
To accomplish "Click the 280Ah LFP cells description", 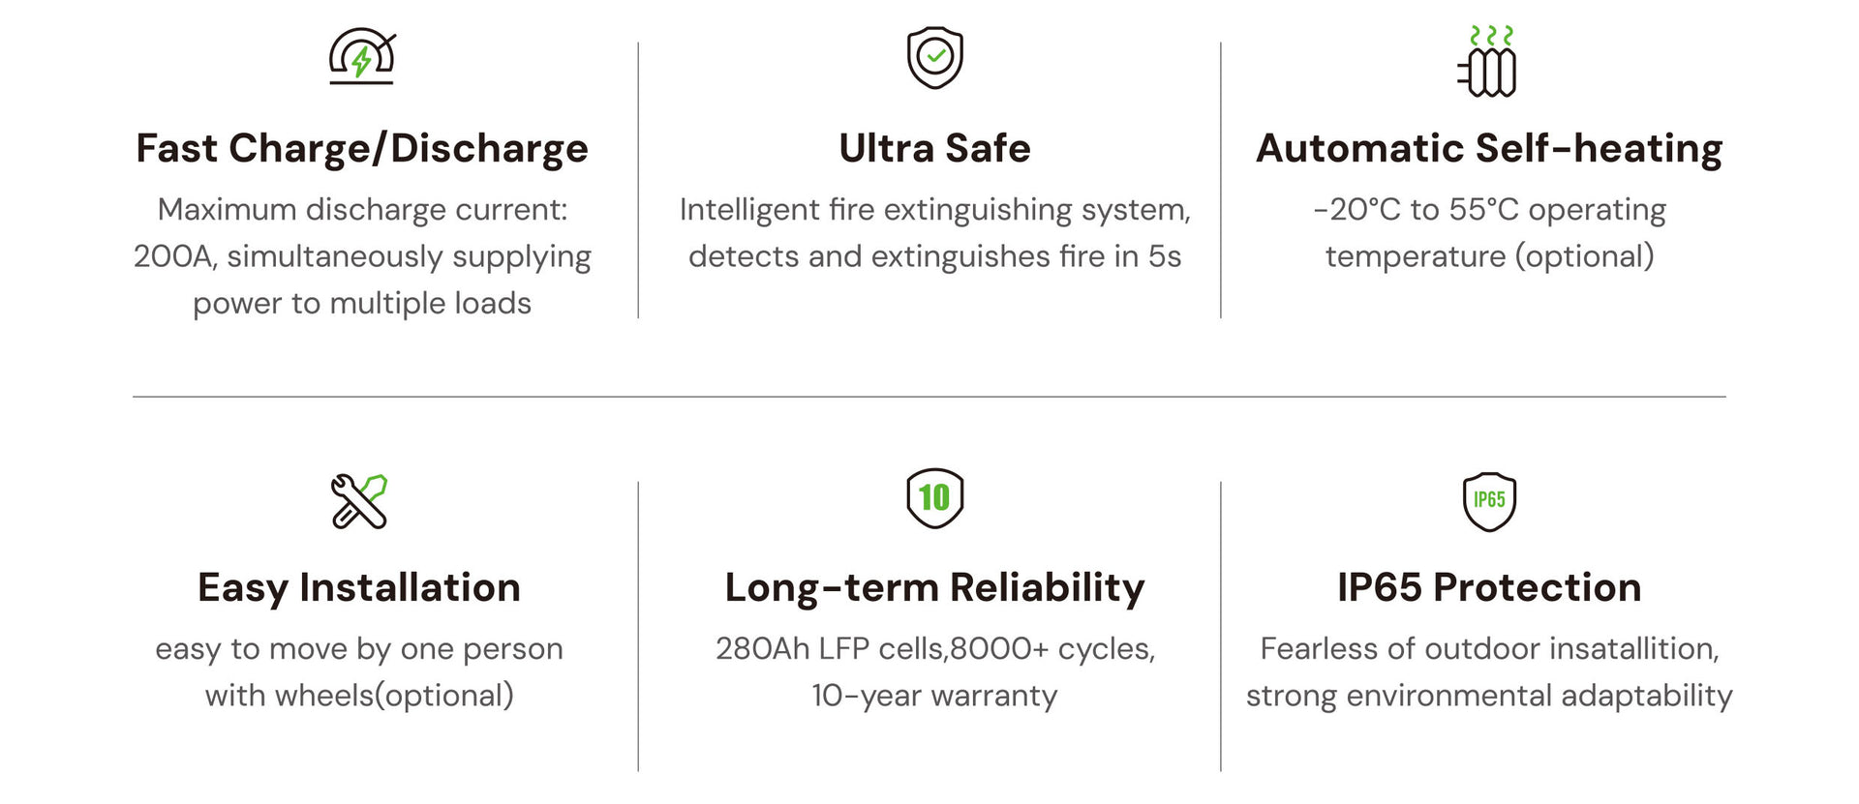I will tap(934, 648).
